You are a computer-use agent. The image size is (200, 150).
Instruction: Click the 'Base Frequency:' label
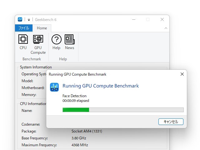tap(35, 138)
